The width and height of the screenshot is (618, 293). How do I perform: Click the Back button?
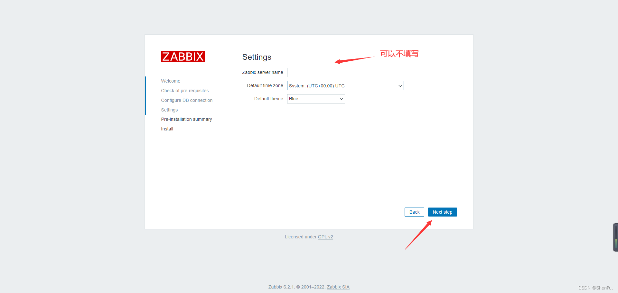pos(414,212)
